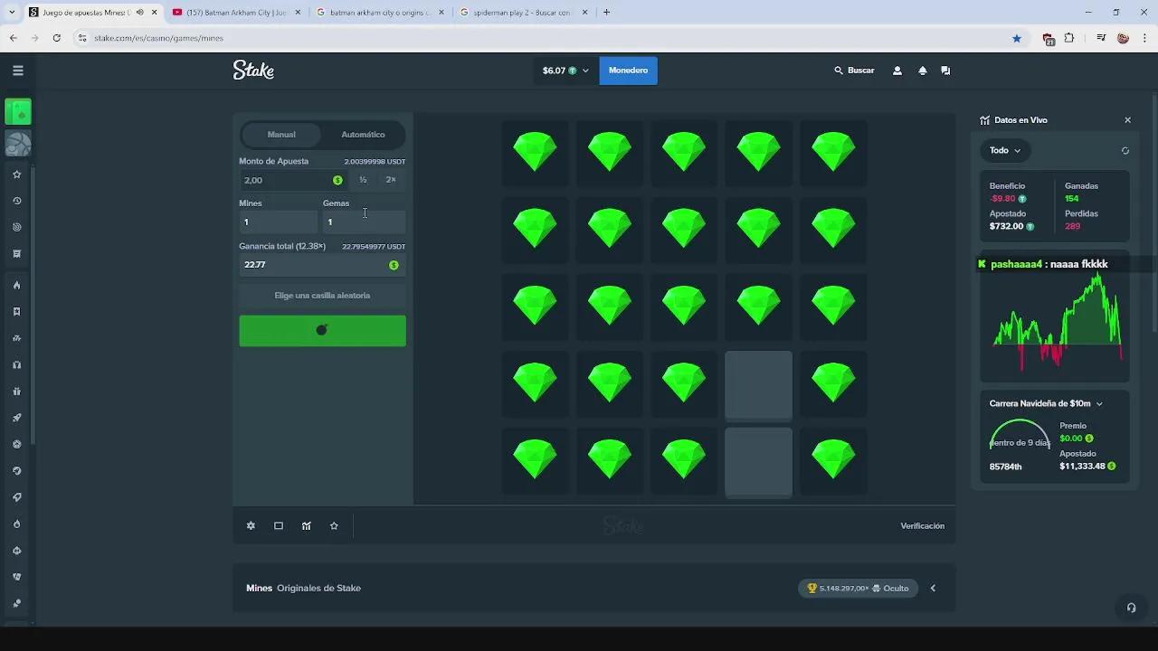
Task: Click the gift icon in the sidebar
Action: click(16, 392)
